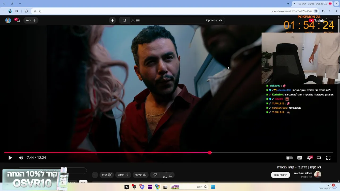The image size is (340, 191).
Task: View site information icon in address bar
Action: pos(316,11)
